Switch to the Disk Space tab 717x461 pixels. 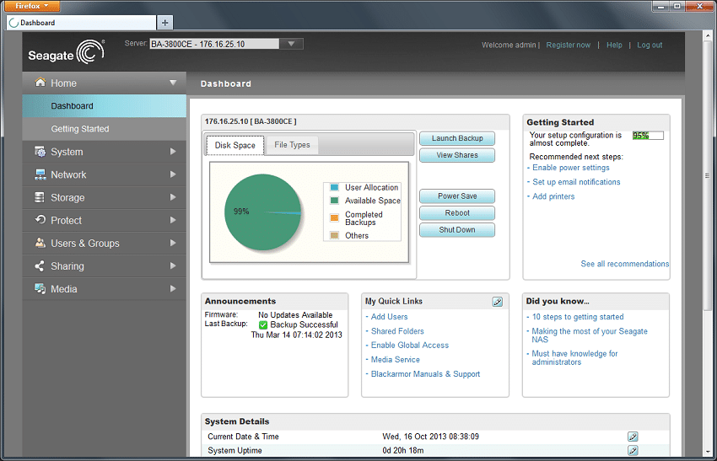pyautogui.click(x=235, y=145)
